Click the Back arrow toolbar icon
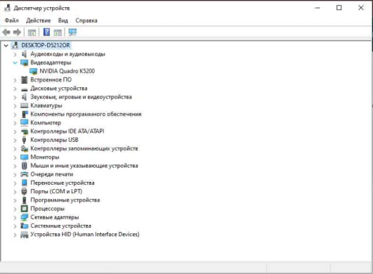This screenshot has width=373, height=274. (6, 32)
